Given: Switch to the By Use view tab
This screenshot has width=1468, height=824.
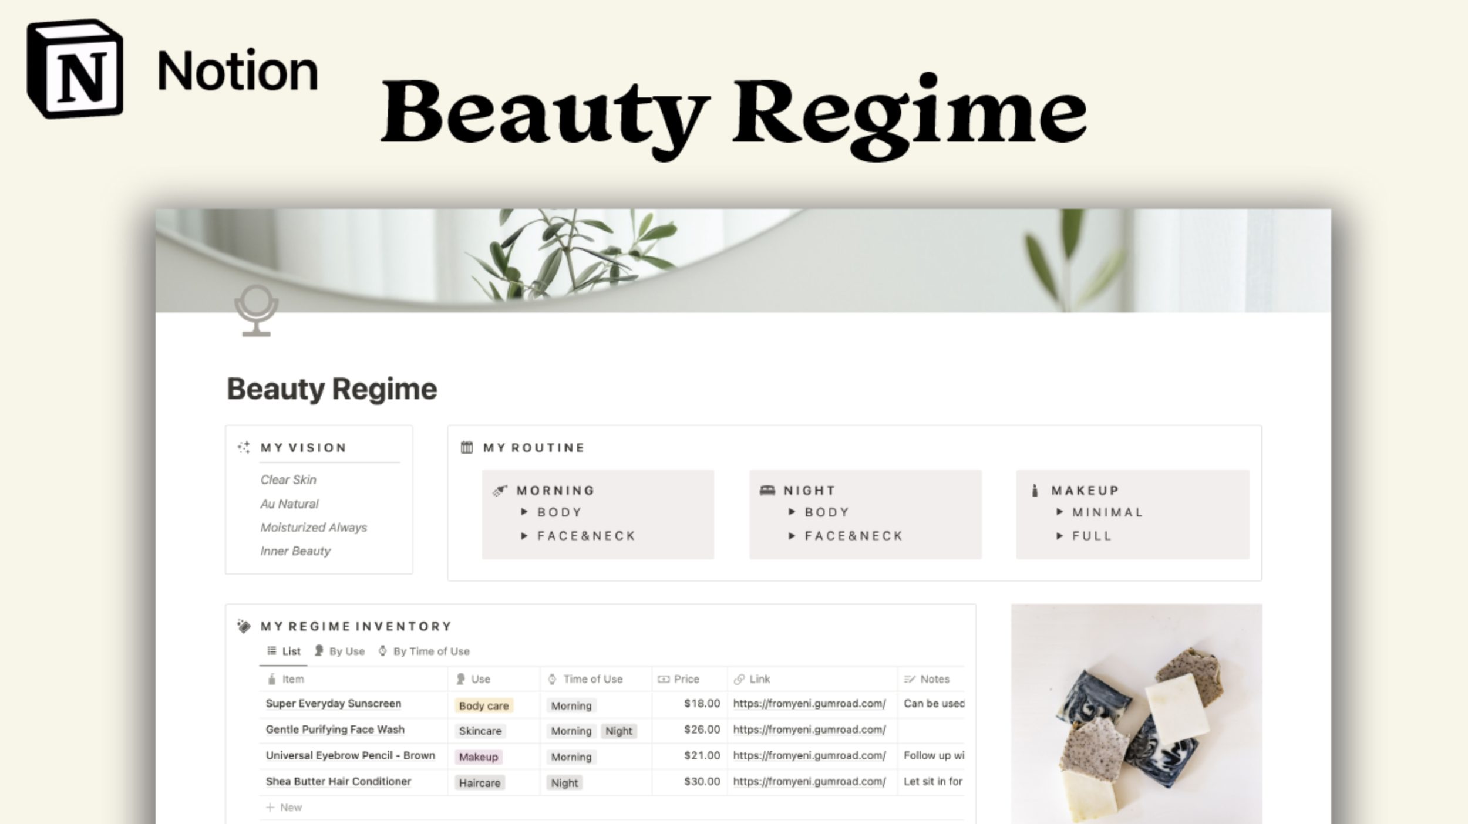Looking at the screenshot, I should pyautogui.click(x=339, y=651).
